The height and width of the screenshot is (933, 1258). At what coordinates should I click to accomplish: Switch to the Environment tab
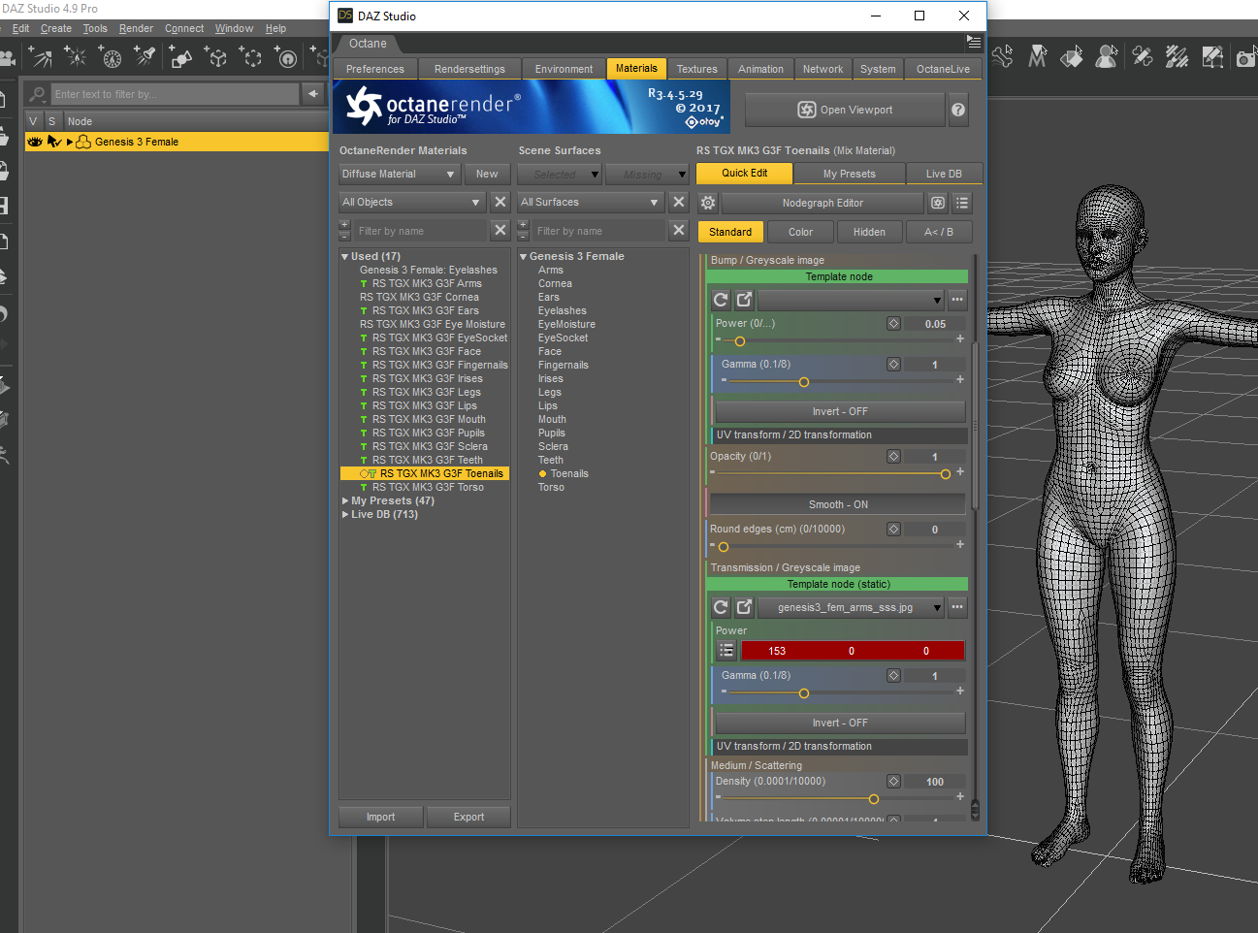(x=564, y=69)
